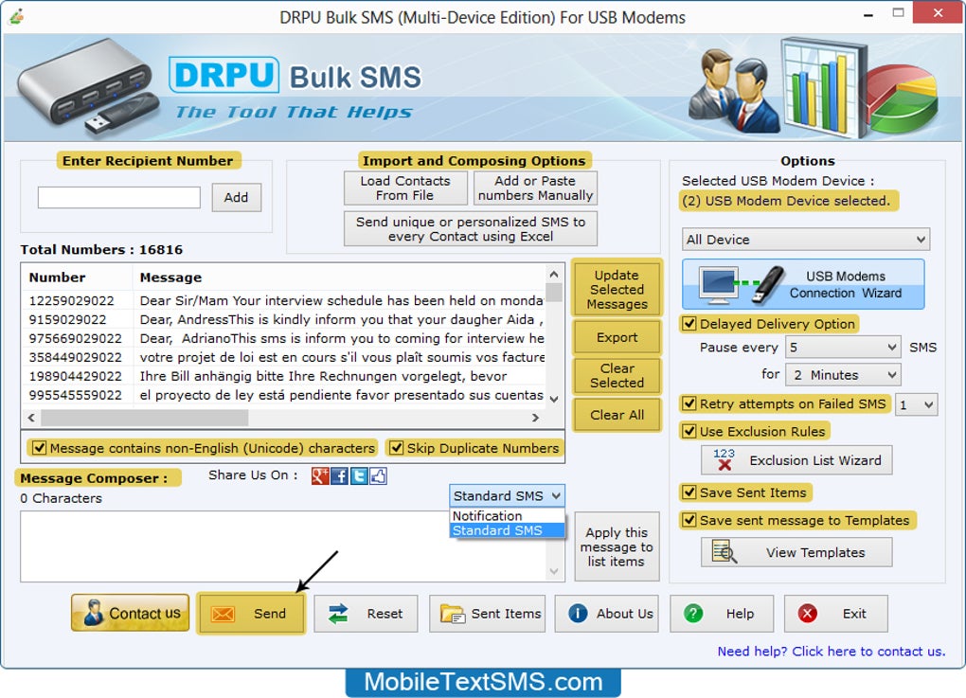Click the Add recipient button

236,198
